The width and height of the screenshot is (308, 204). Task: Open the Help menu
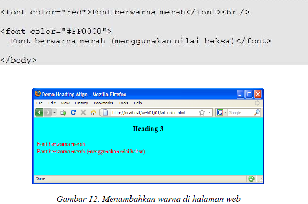[x=138, y=103]
